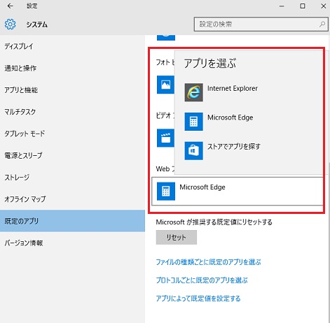Click the Internet Explorer icon in popup

point(193,92)
